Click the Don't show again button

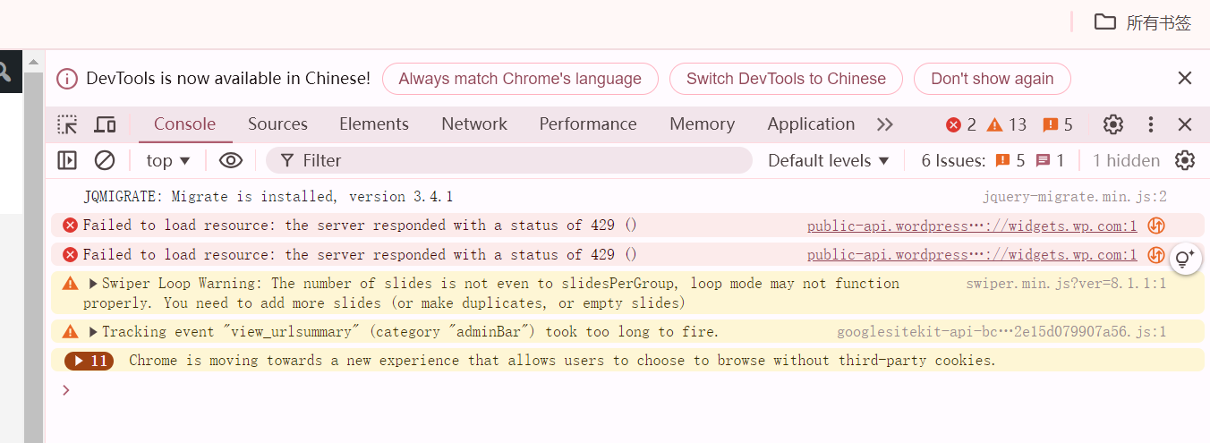992,79
